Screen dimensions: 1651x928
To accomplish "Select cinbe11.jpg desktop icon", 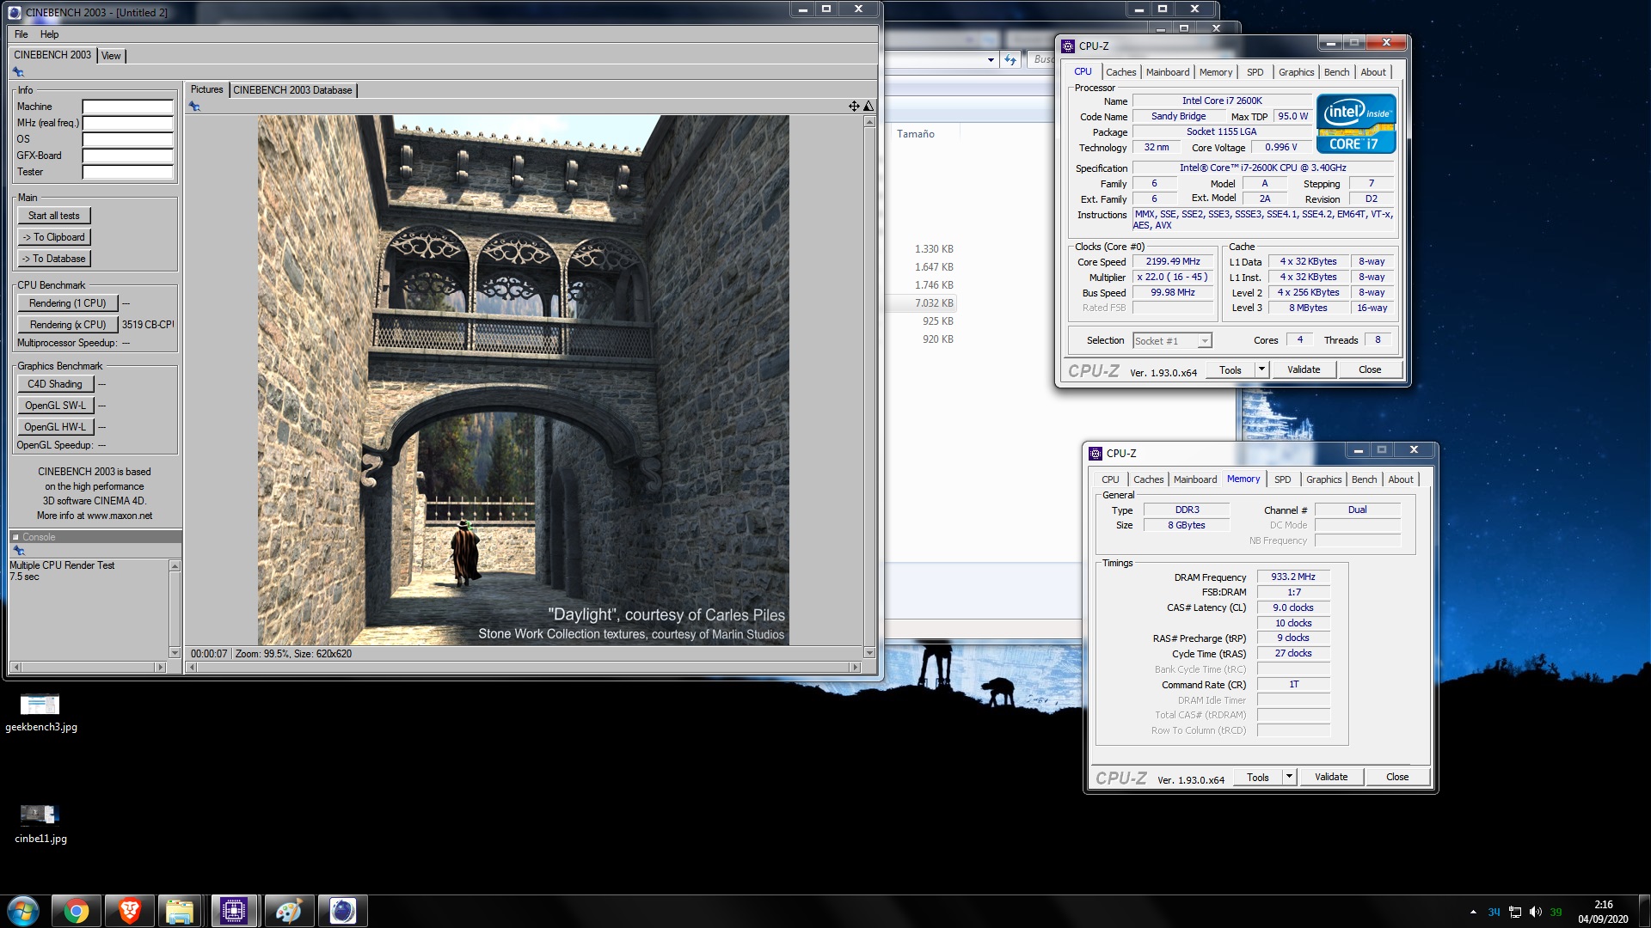I will click(40, 825).
